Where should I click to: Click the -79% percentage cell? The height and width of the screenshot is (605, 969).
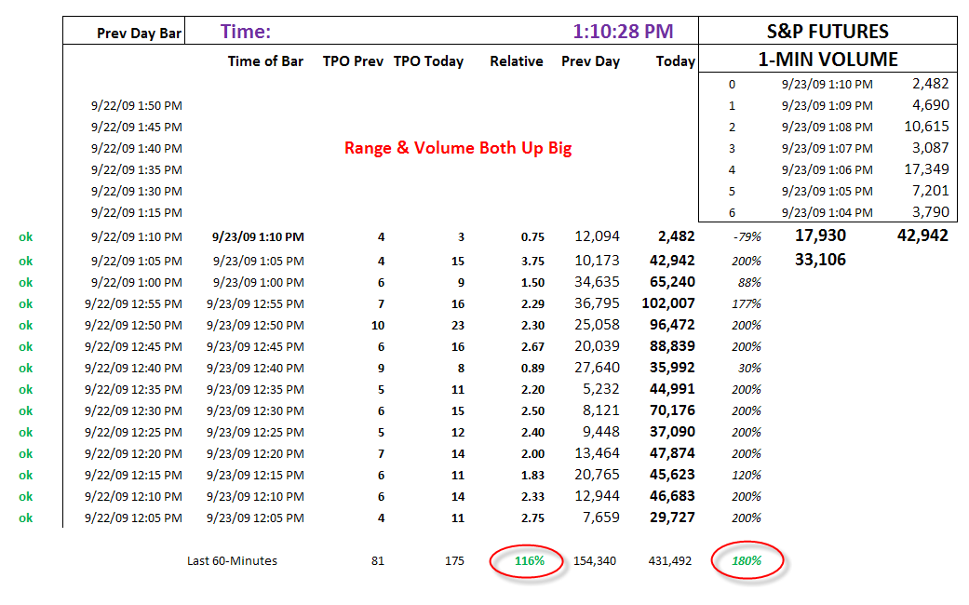747,236
